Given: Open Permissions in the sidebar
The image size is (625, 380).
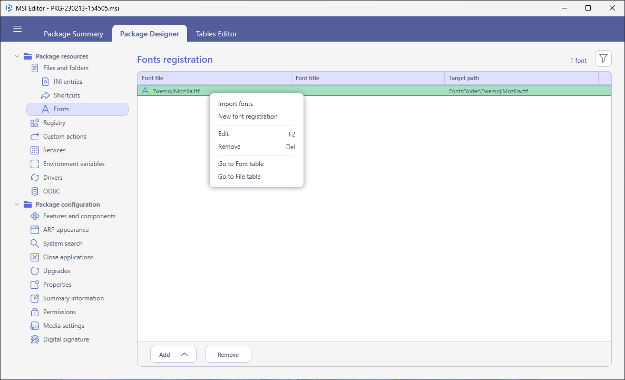Looking at the screenshot, I should [60, 312].
